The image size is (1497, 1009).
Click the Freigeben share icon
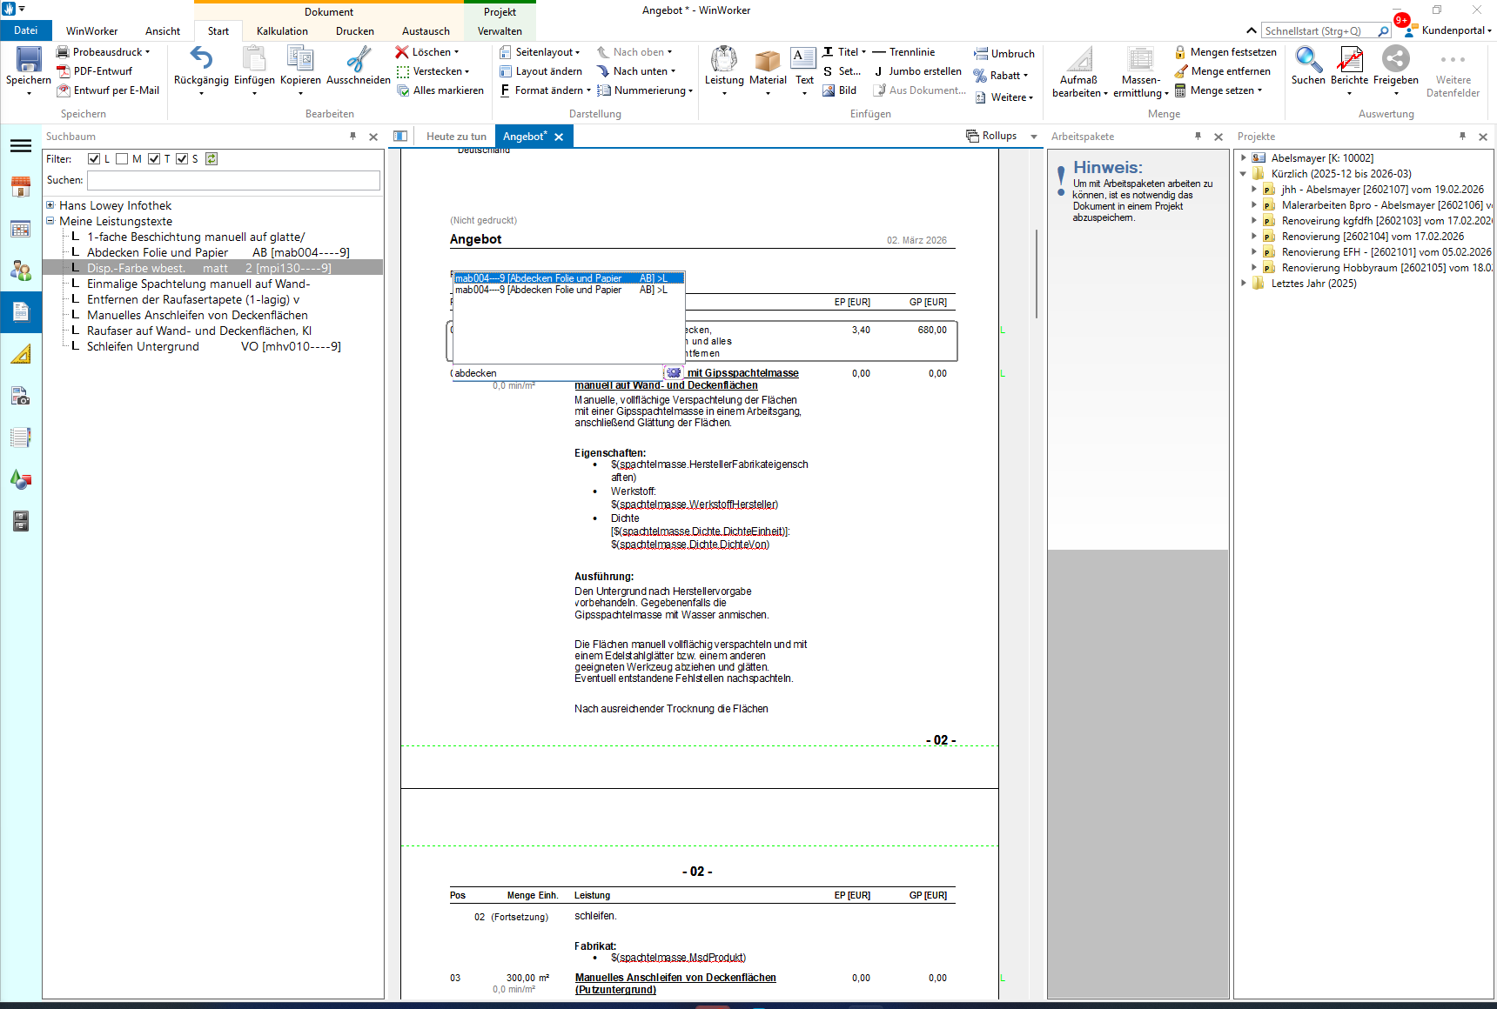[1395, 60]
